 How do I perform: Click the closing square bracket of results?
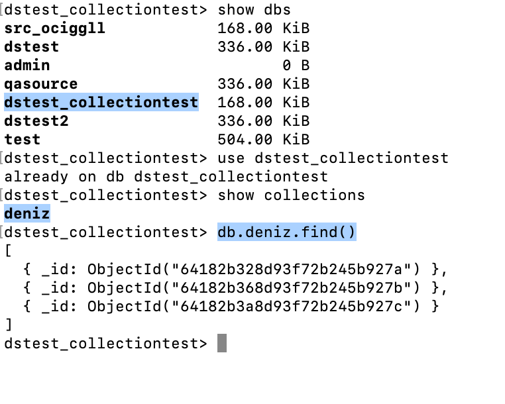(8, 325)
